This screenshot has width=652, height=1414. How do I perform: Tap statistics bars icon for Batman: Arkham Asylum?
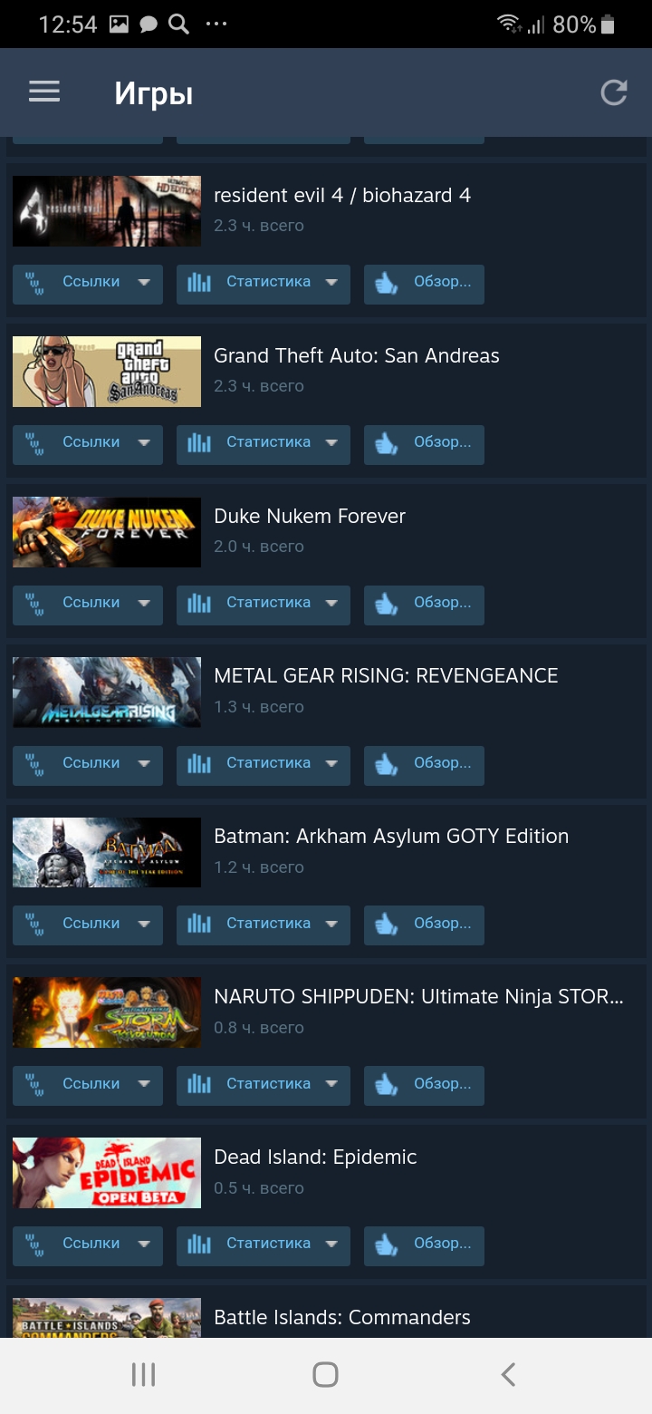pos(199,925)
